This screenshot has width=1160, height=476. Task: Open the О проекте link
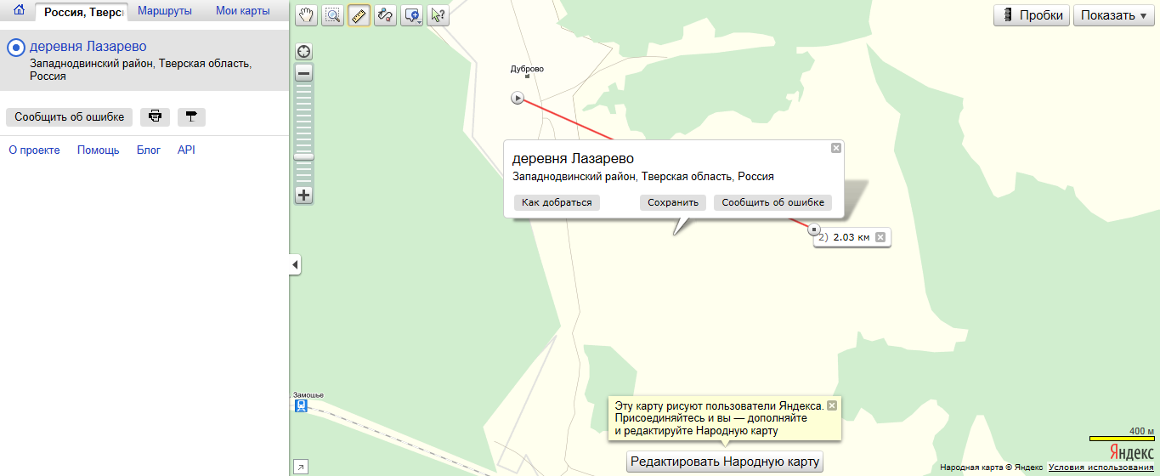pos(34,150)
